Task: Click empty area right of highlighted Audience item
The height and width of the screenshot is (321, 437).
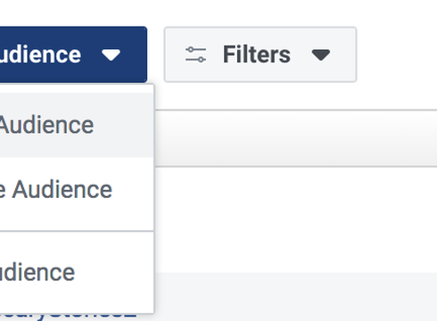Action: (x=123, y=125)
